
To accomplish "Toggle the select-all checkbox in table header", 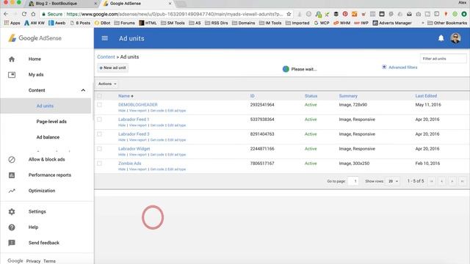I will [99, 96].
